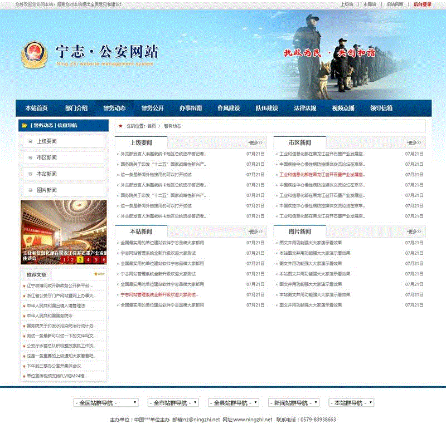This screenshot has height=424, width=446.
Task: Click the square icon before sidebar 市区新闻
Action: tap(31, 158)
